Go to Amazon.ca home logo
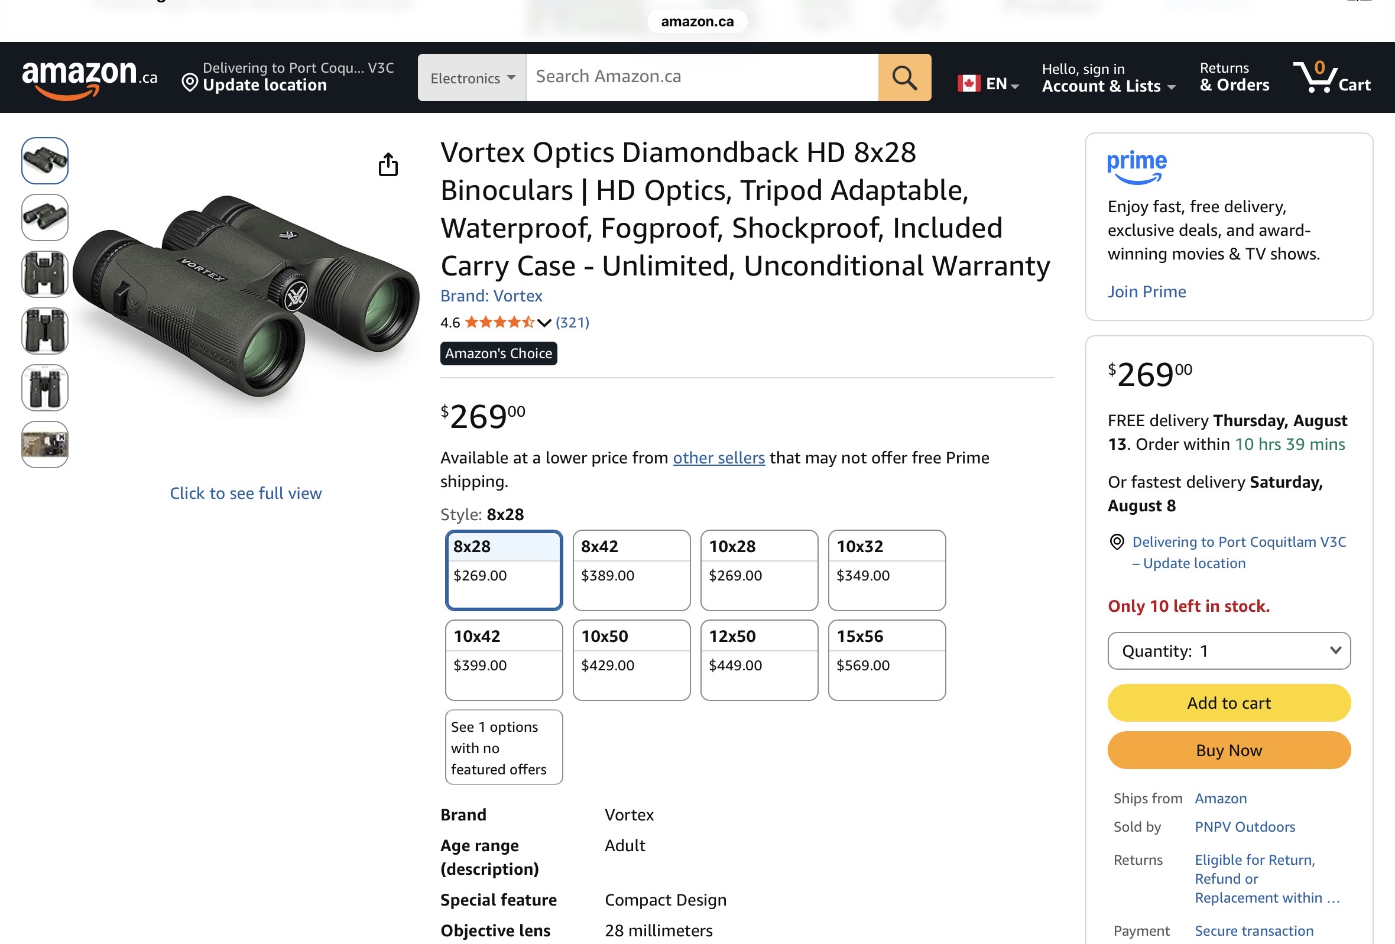 pos(90,78)
